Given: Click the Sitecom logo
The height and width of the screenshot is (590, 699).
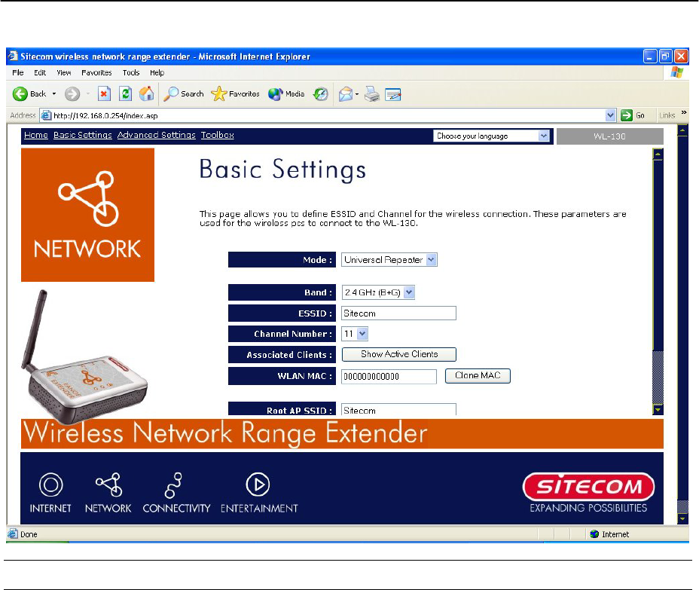Looking at the screenshot, I should (588, 487).
